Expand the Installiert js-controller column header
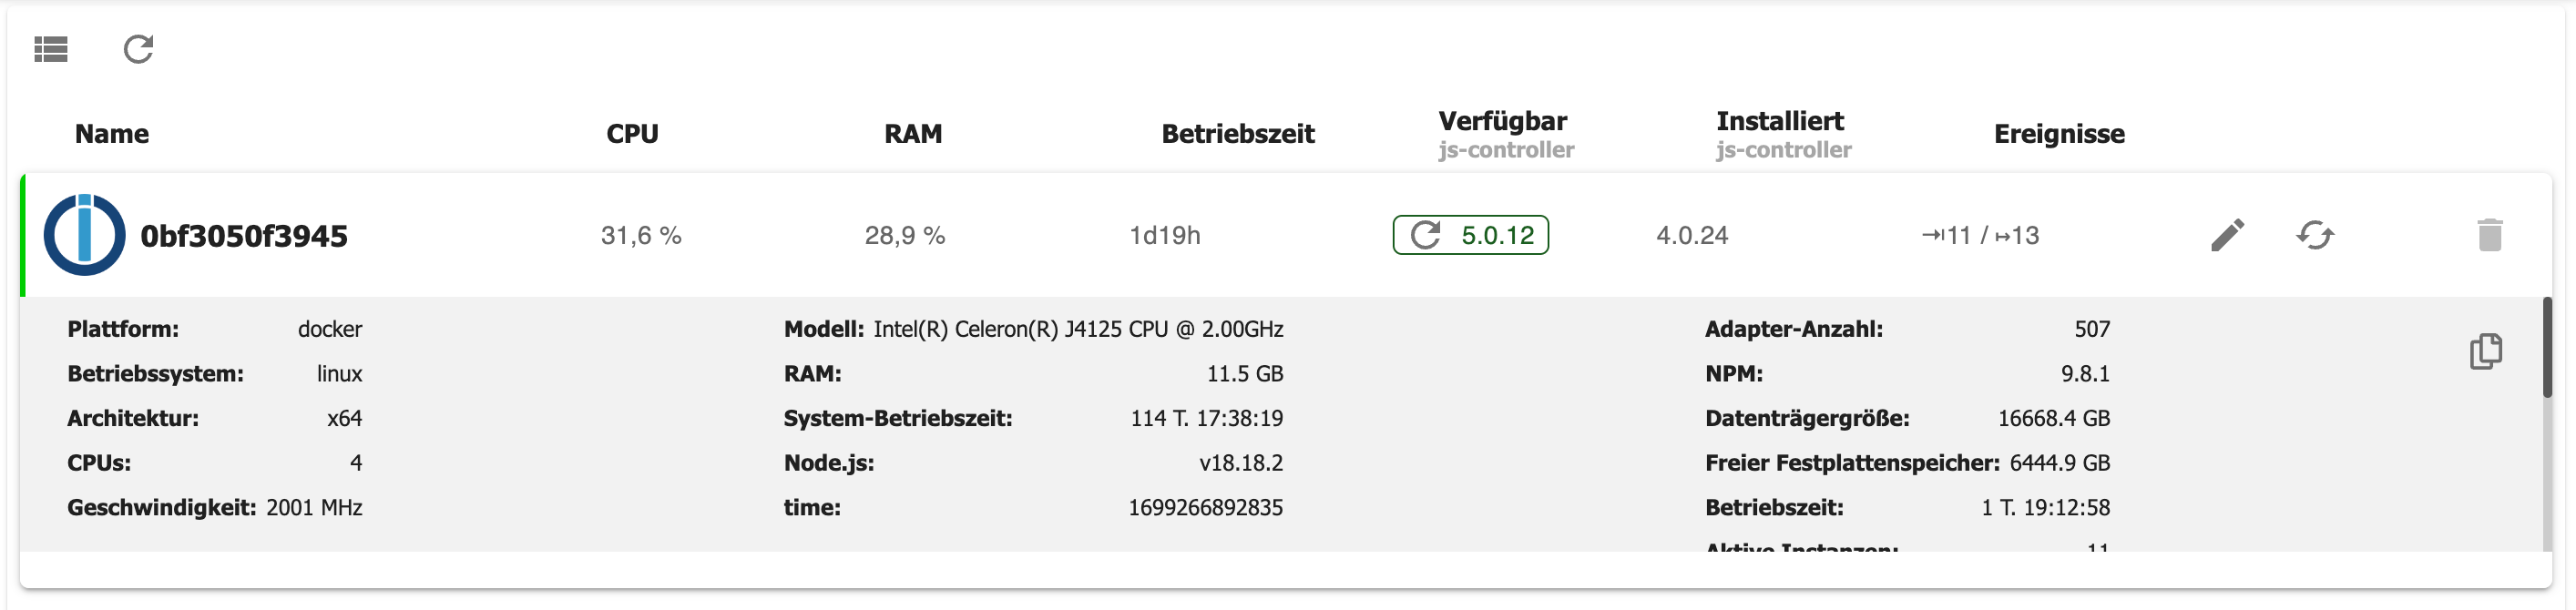2576x610 pixels. coord(1784,134)
